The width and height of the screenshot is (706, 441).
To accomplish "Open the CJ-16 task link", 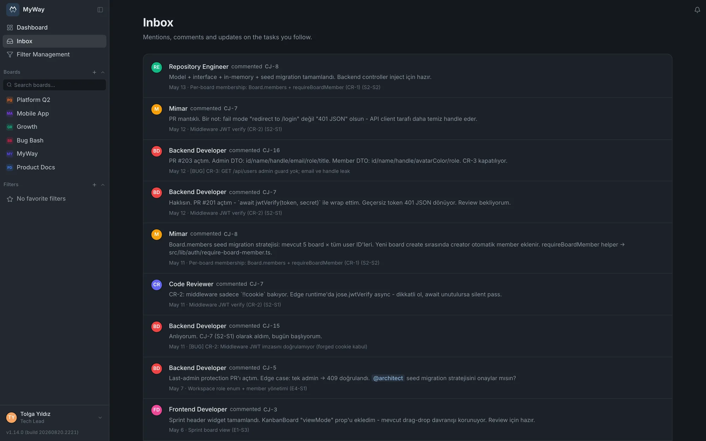I will coord(271,150).
